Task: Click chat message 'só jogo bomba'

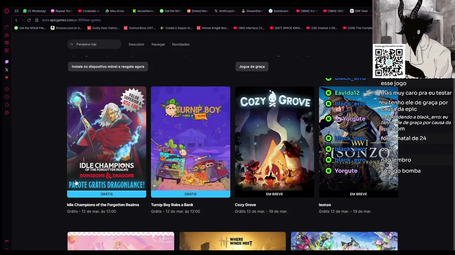Action: click(x=401, y=171)
